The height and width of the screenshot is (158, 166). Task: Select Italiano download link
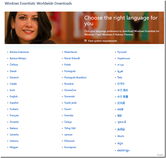14,128
